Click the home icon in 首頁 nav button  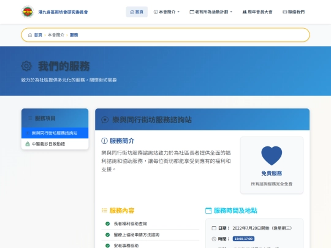[x=132, y=12]
